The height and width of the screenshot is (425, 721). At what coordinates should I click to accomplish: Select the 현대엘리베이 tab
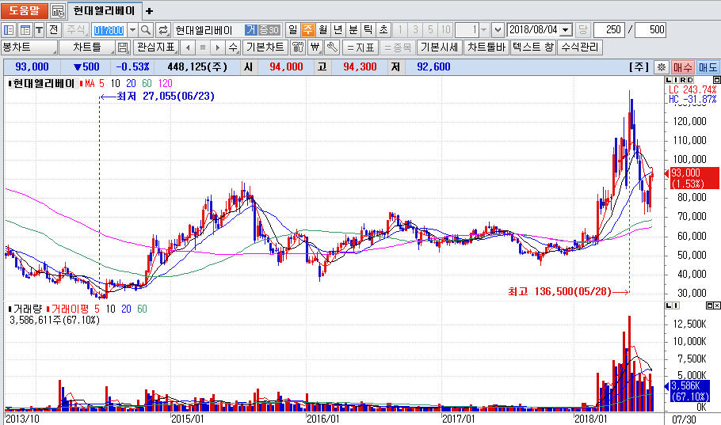coord(103,11)
